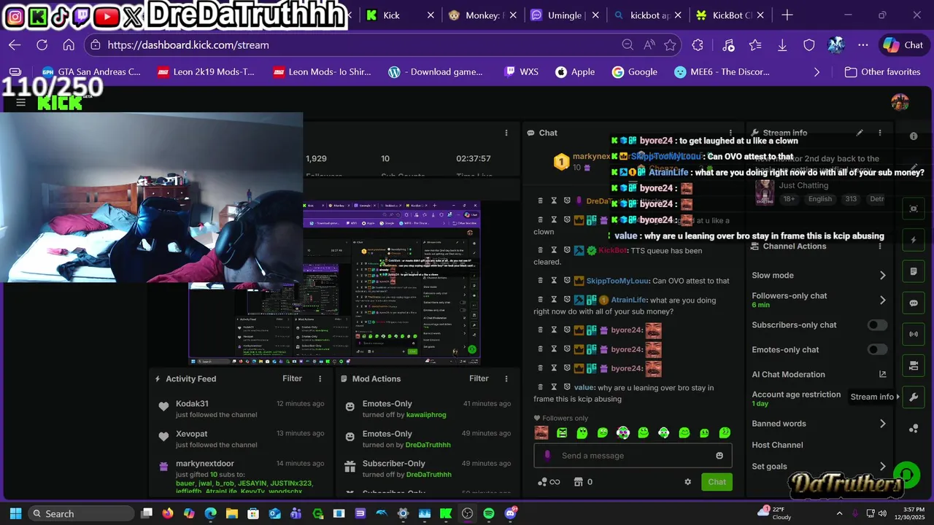
Task: Click the browser address bar URL
Action: 188,44
